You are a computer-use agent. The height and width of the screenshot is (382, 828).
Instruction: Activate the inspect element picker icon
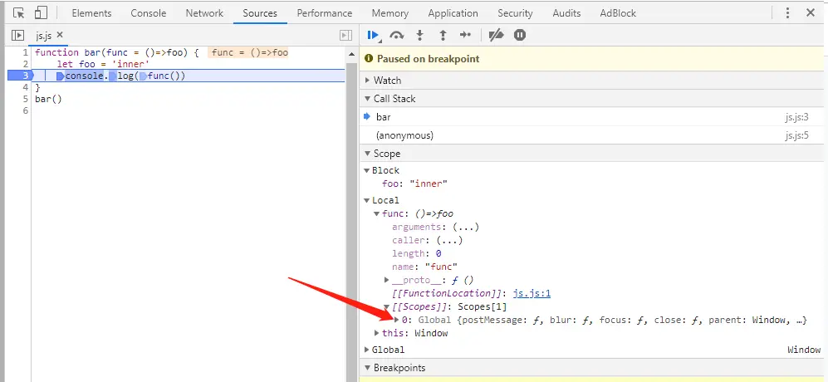(18, 13)
